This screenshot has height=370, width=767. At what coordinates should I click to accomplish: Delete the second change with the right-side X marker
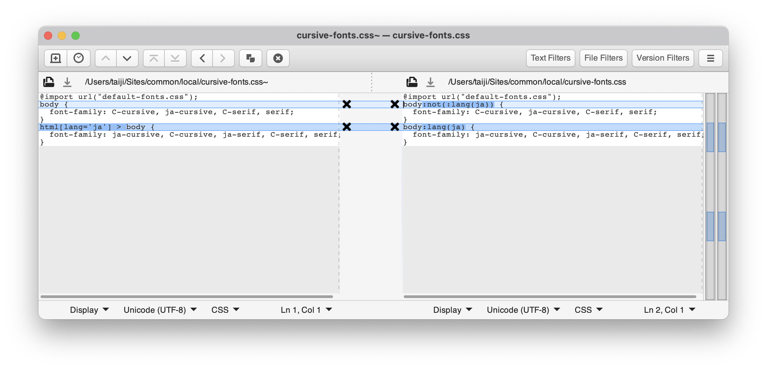[x=395, y=127]
